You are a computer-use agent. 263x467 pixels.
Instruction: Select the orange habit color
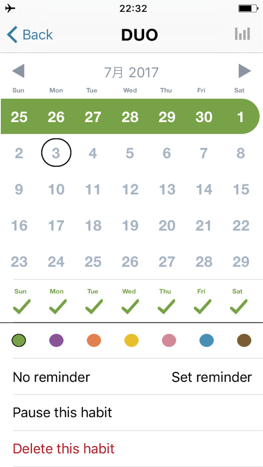[x=94, y=340]
